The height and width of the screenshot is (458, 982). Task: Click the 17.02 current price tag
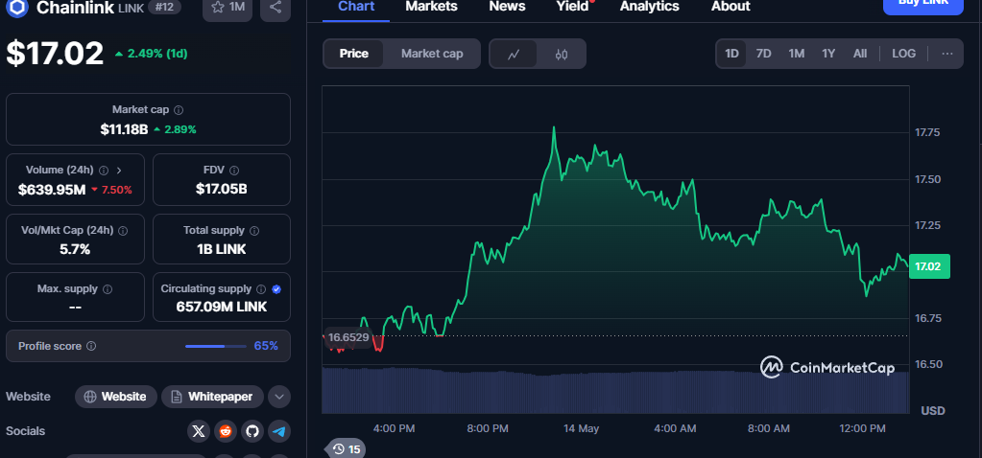[x=927, y=266]
